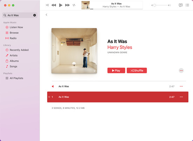This screenshot has width=193, height=141.
Task: Click the Recently Added clock icon
Action: tap(7, 50)
